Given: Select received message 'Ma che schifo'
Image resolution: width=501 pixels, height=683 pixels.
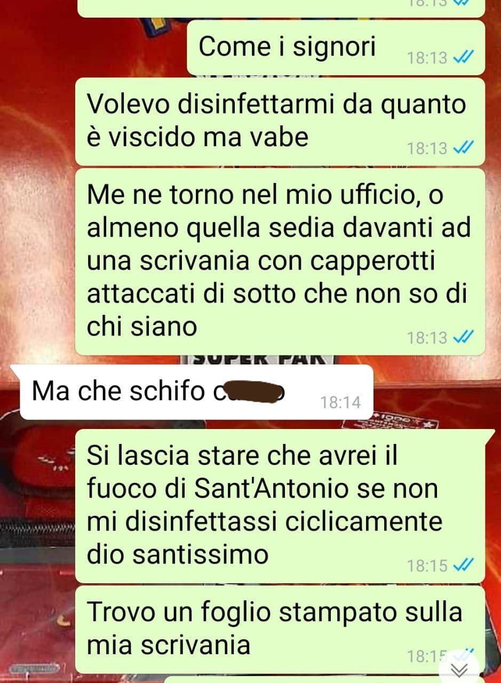Looking at the screenshot, I should click(195, 393).
